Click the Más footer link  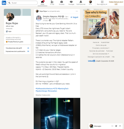[113, 57]
